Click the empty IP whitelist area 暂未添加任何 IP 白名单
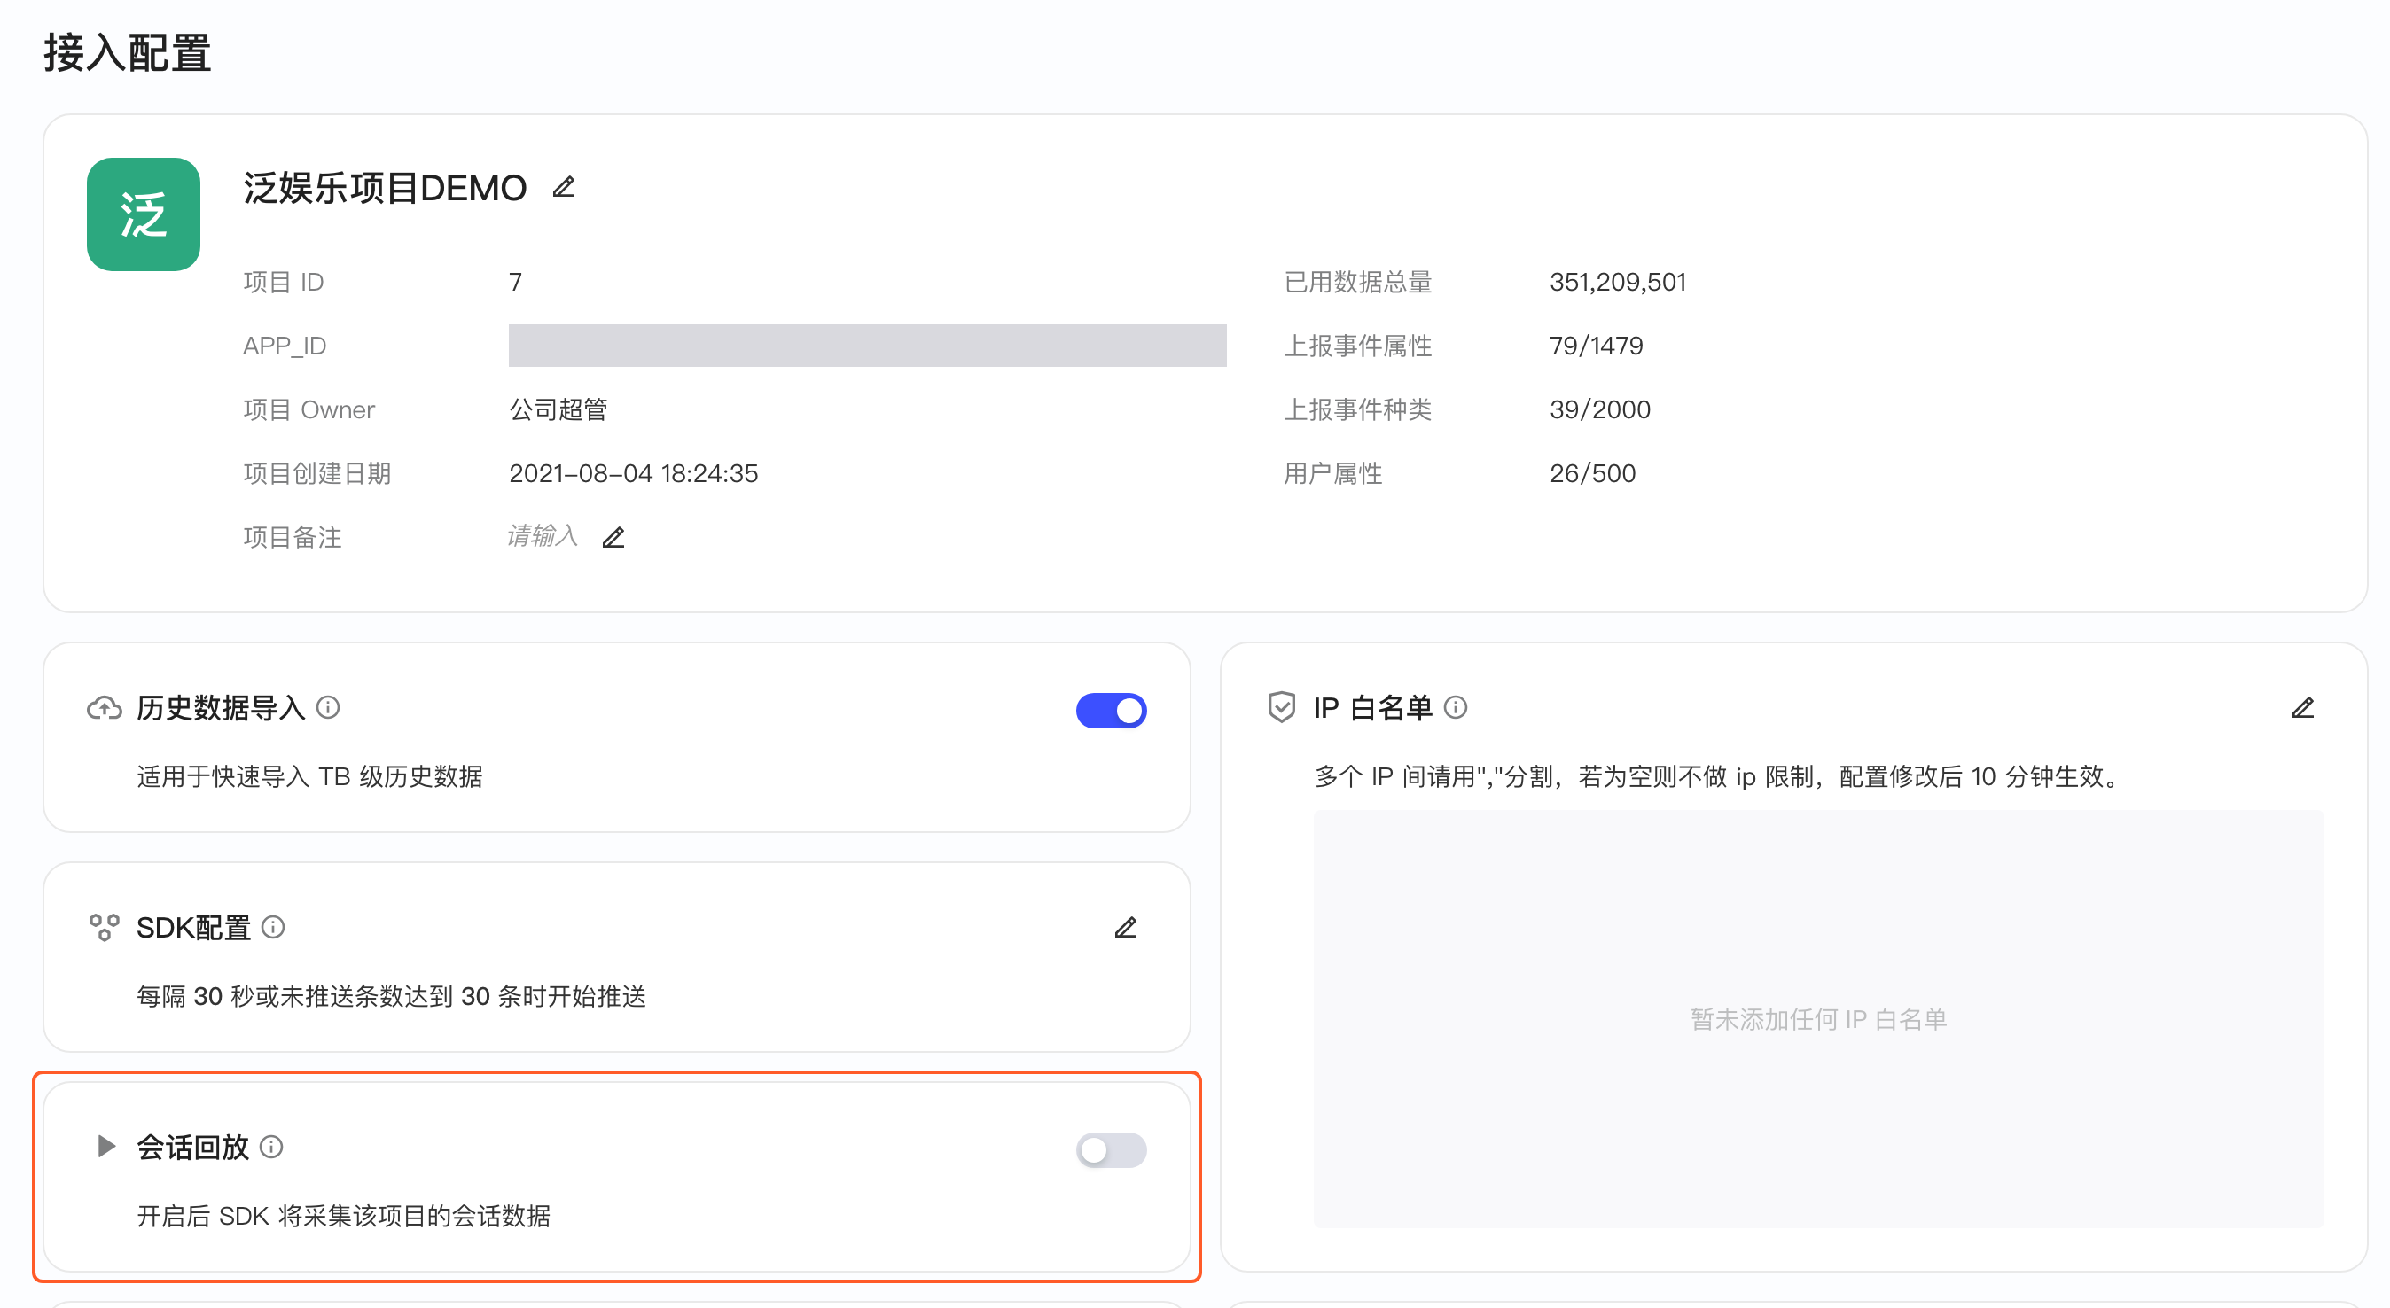Viewport: 2390px width, 1308px height. click(x=1818, y=1018)
